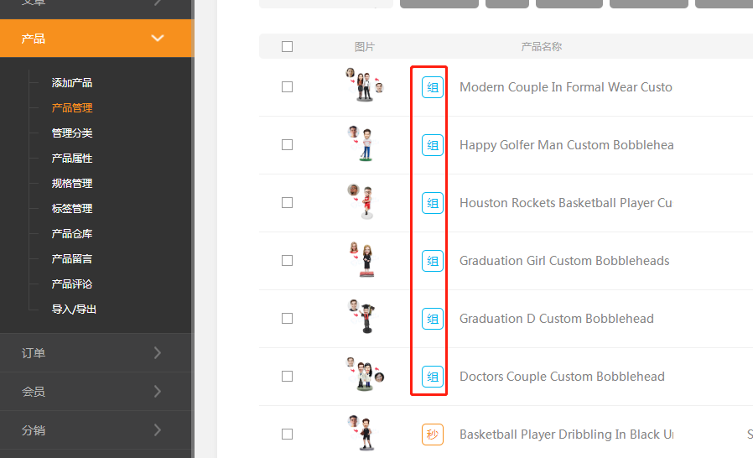This screenshot has height=458, width=753.
Task: Click the 组 badge beside Graduation Girl product
Action: [432, 261]
